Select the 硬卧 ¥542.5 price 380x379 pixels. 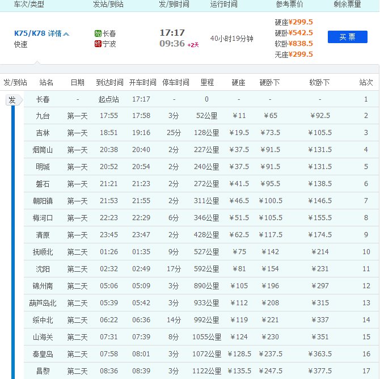click(294, 33)
